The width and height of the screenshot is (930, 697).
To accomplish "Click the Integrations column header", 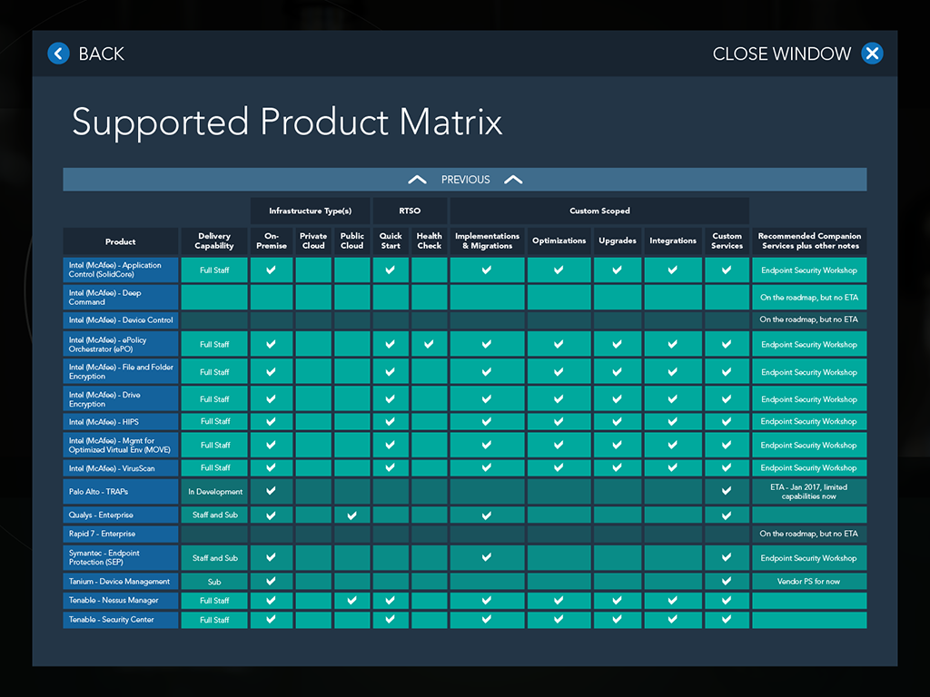I will 673,241.
